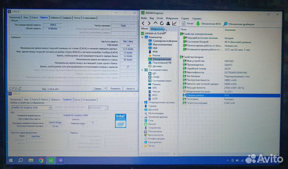Launch Chrome from the taskbar
The image size is (288, 169).
click(x=41, y=161)
